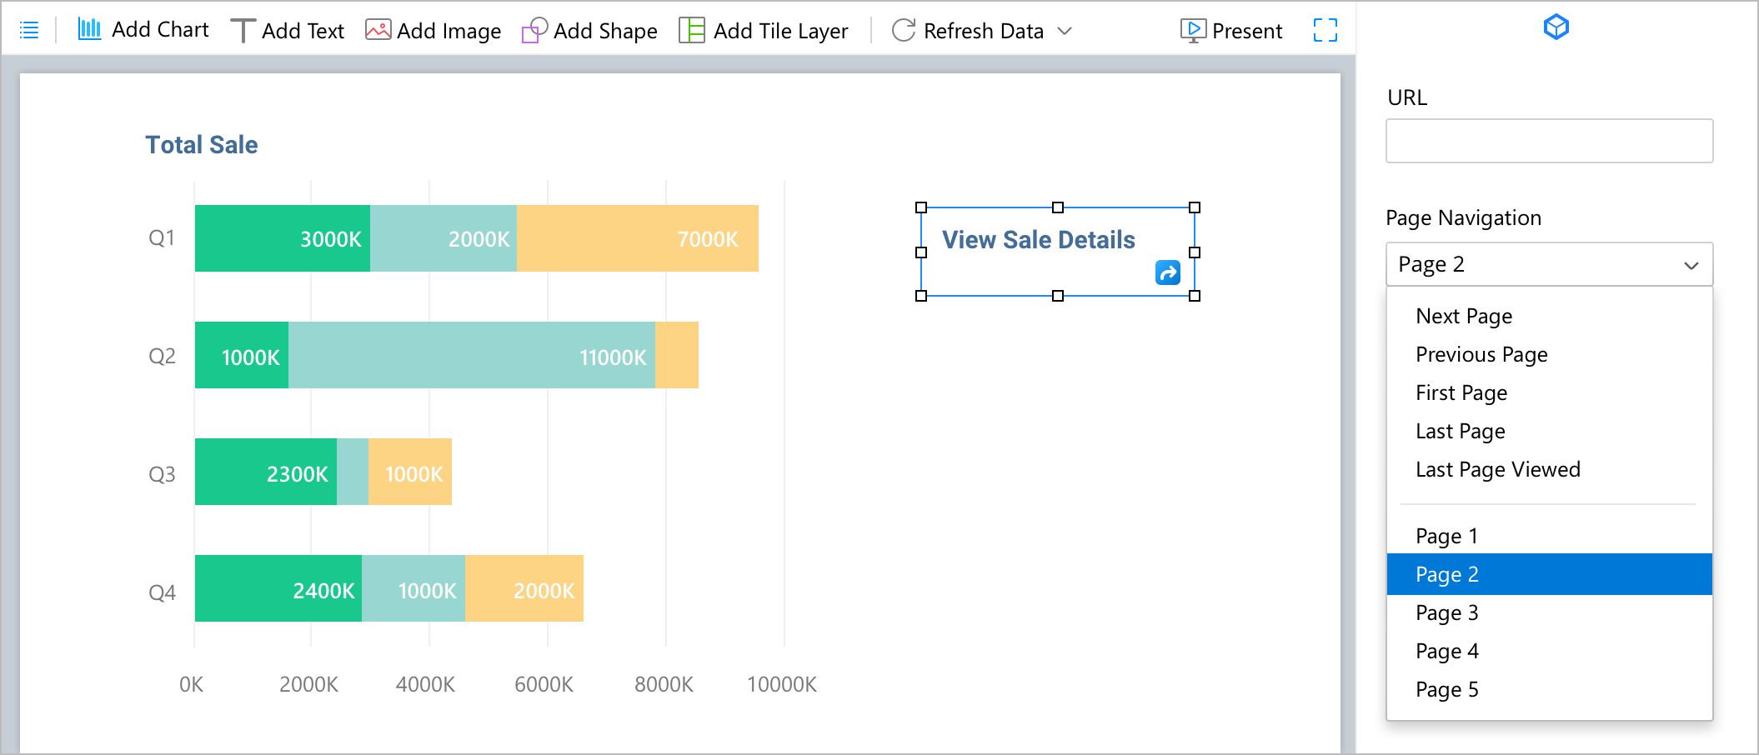
Task: Click the blue link arrow badge on text box
Action: pos(1167,272)
